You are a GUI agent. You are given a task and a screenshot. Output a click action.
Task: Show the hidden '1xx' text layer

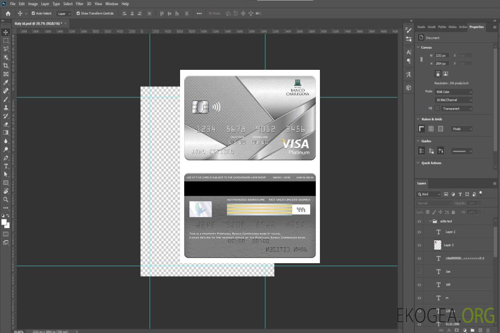[x=419, y=271]
